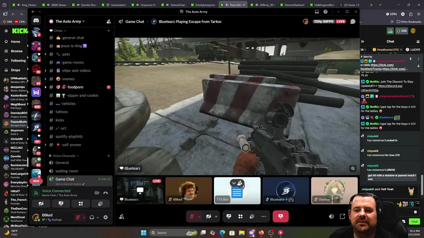Image resolution: width=424 pixels, height=238 pixels.
Task: Open Discord inbox icon in title bar
Action: pyautogui.click(x=317, y=12)
